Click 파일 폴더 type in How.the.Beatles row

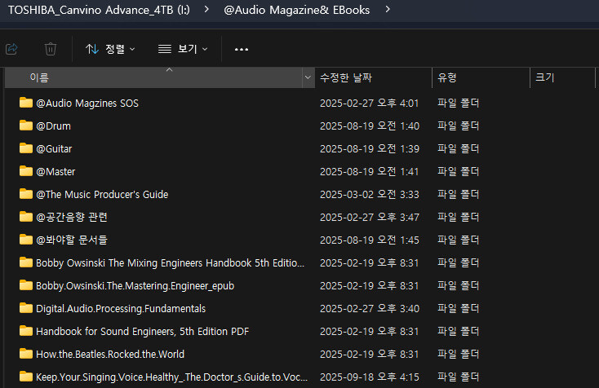click(458, 355)
